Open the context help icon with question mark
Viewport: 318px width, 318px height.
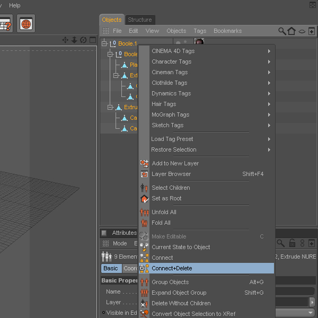[x=5, y=23]
